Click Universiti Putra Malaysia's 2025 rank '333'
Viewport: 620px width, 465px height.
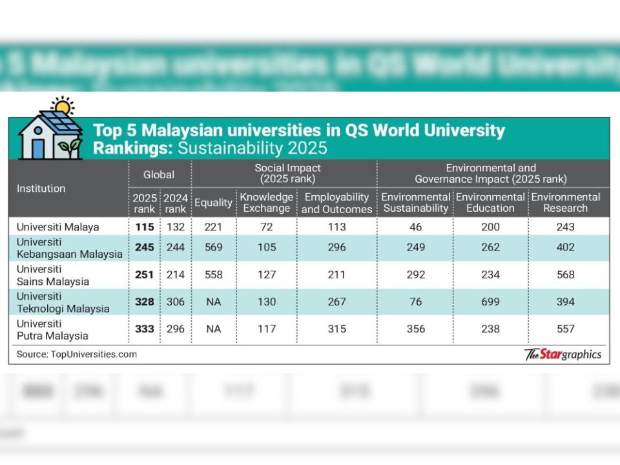click(x=144, y=329)
